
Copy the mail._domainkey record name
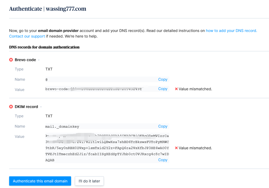tap(163, 126)
